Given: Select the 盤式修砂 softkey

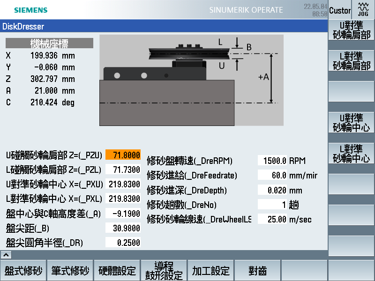Looking at the screenshot, I should click(x=23, y=271).
